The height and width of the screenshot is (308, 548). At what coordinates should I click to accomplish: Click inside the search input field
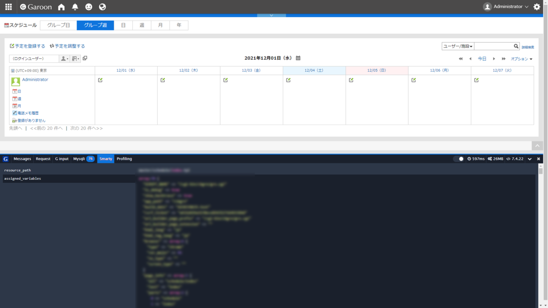click(x=491, y=46)
